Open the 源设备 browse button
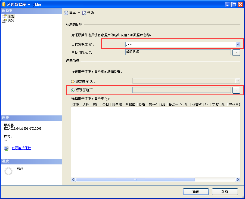The image size is (245, 199). click(x=236, y=90)
